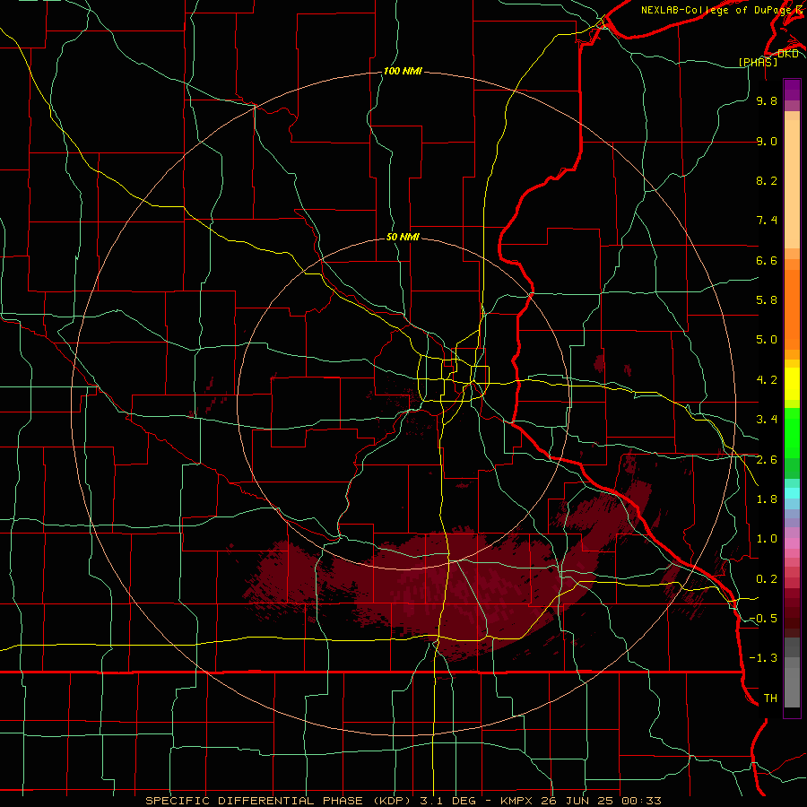This screenshot has height=807, width=807.
Task: Click the cyan band of the color bar
Action: (x=792, y=493)
